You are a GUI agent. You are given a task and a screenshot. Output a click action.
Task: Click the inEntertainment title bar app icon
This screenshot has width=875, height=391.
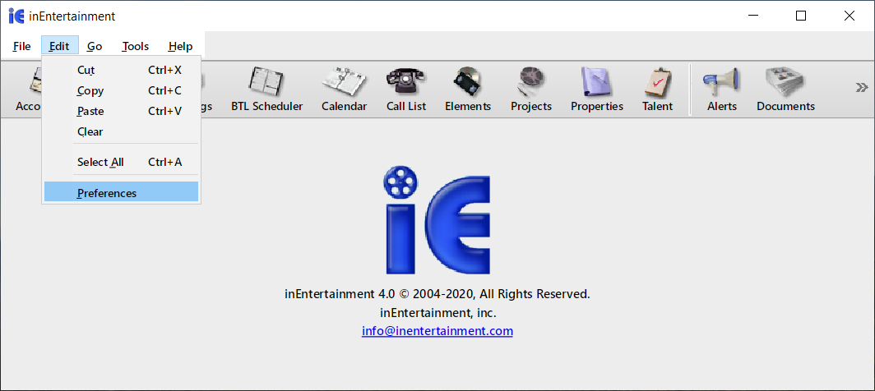click(16, 16)
